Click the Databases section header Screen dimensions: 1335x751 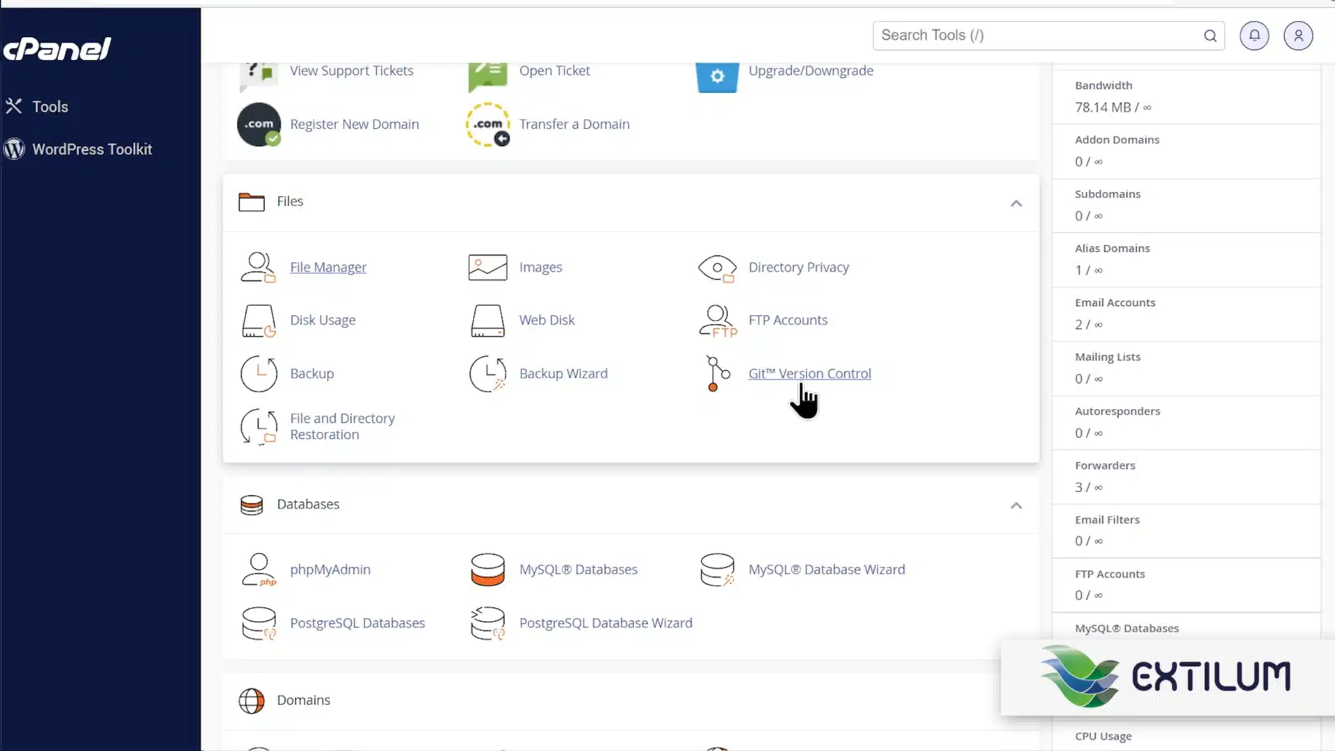tap(631, 505)
